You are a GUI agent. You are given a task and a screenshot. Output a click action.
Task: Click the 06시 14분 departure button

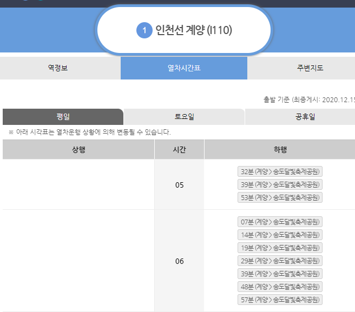pyautogui.click(x=280, y=235)
